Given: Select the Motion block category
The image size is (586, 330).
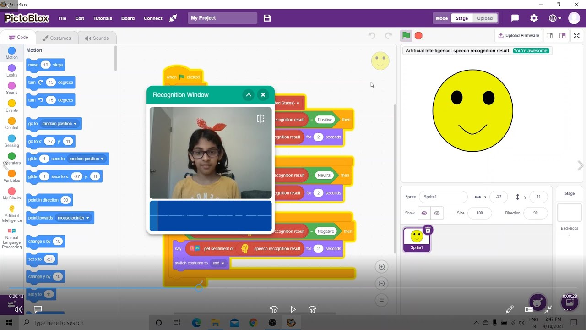Looking at the screenshot, I should (x=12, y=53).
